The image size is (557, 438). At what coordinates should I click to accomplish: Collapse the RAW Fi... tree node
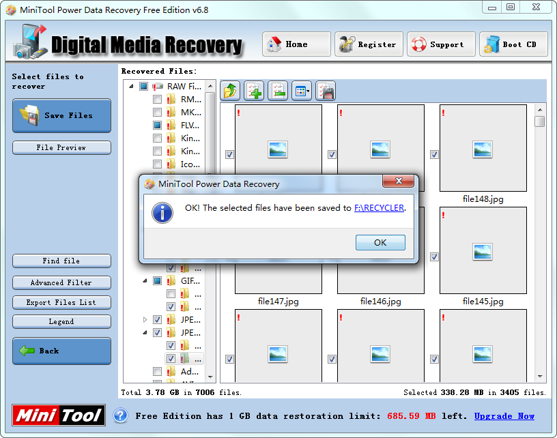click(131, 86)
